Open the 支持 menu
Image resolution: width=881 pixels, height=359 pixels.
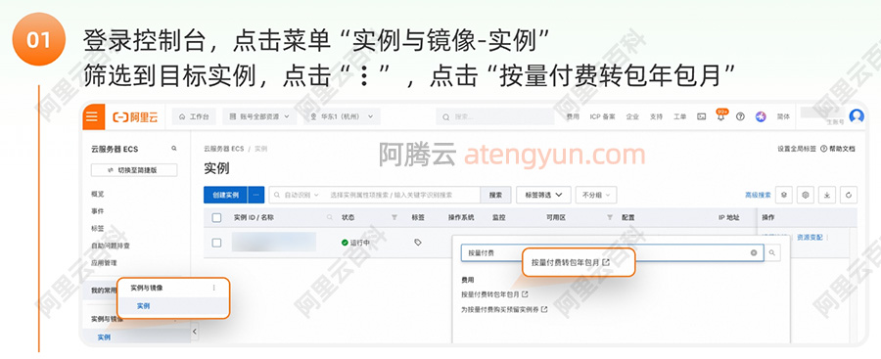656,116
